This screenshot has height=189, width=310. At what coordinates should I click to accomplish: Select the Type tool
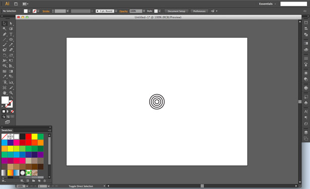11,34
